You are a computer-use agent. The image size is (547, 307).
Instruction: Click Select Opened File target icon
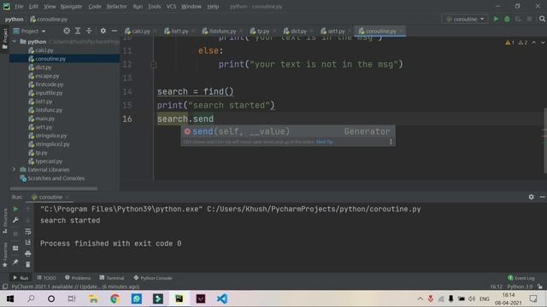coord(67,31)
